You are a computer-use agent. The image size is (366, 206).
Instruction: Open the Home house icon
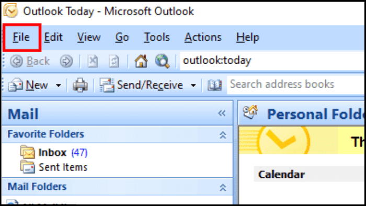tap(141, 61)
